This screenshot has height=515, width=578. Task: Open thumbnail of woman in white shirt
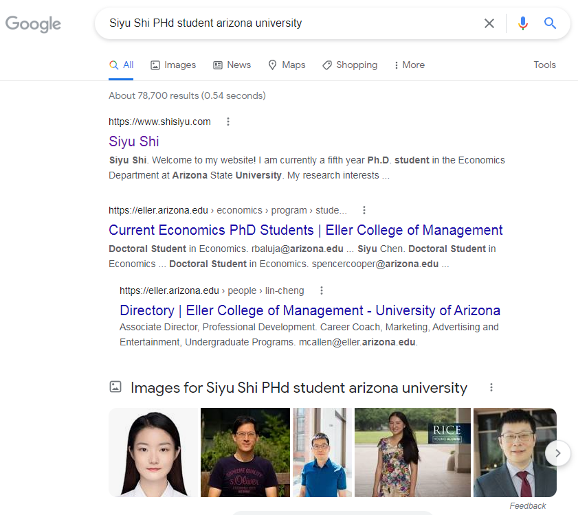pos(153,453)
